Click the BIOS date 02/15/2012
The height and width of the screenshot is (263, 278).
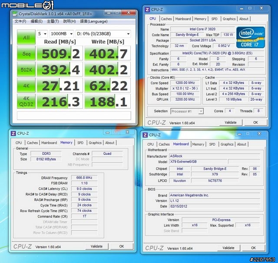[215, 206]
